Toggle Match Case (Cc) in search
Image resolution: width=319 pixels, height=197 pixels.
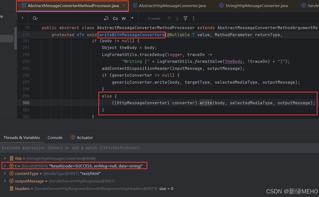pyautogui.click(x=115, y=18)
